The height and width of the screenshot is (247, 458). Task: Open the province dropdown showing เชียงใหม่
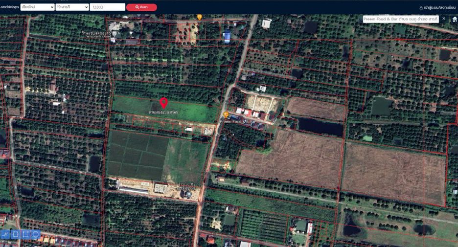pyautogui.click(x=37, y=7)
